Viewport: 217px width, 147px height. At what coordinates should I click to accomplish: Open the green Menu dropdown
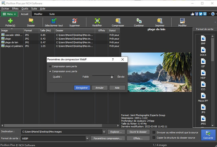(9, 14)
